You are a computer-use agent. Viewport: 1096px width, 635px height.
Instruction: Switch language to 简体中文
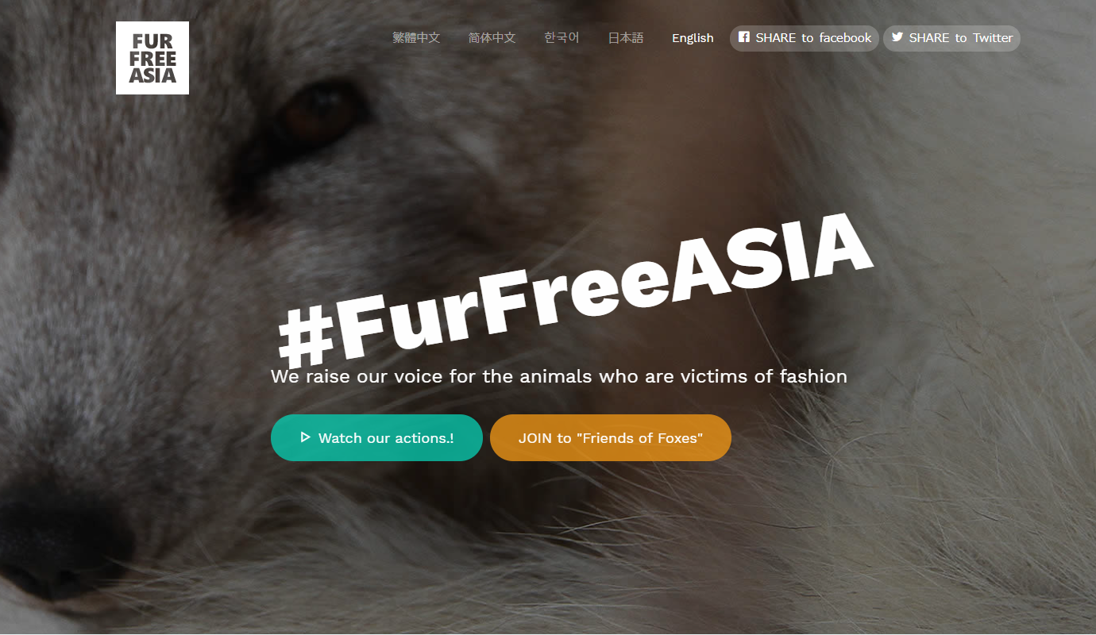pos(492,38)
